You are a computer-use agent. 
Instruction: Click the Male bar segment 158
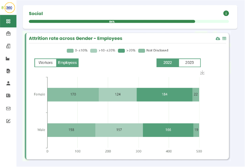pos(71,130)
